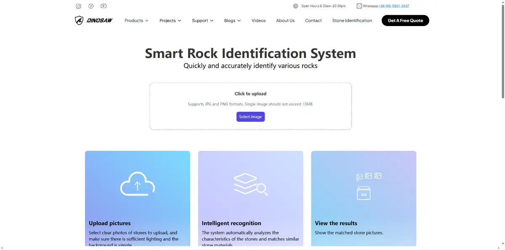Expand the Blogs dropdown menu

click(232, 21)
